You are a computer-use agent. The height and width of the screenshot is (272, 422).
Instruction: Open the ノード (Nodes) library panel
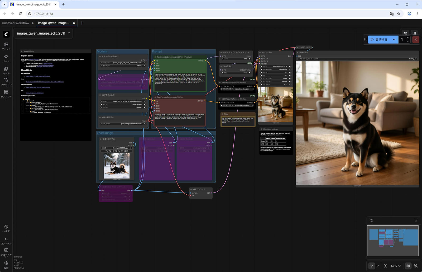pyautogui.click(x=6, y=58)
